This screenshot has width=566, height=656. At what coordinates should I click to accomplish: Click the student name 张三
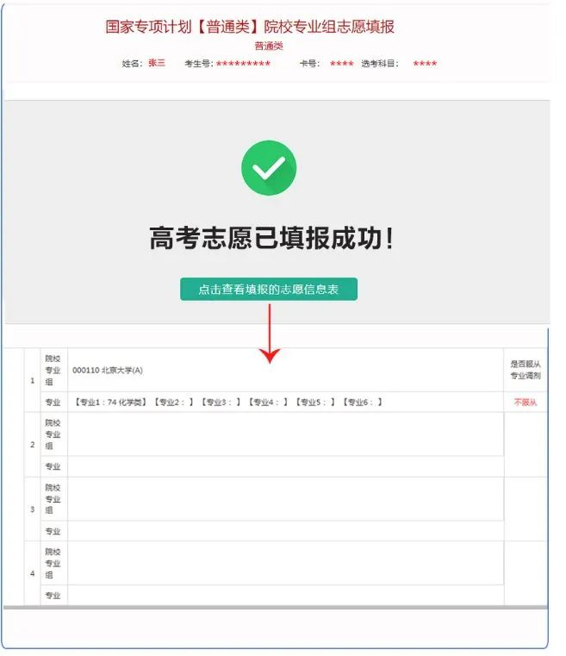157,64
